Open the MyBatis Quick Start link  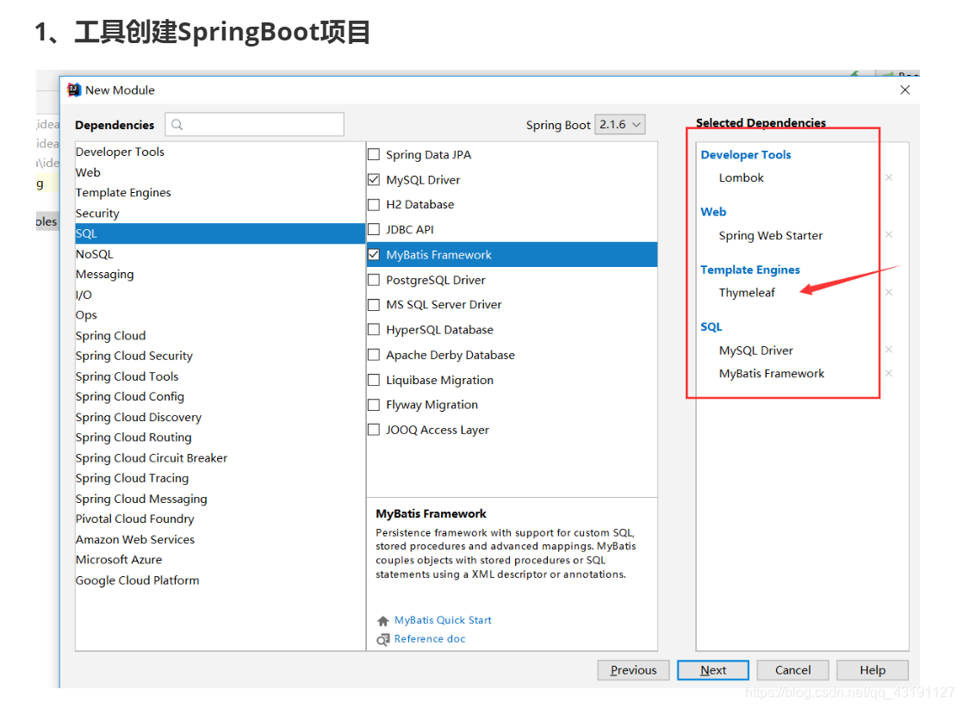[x=443, y=620]
